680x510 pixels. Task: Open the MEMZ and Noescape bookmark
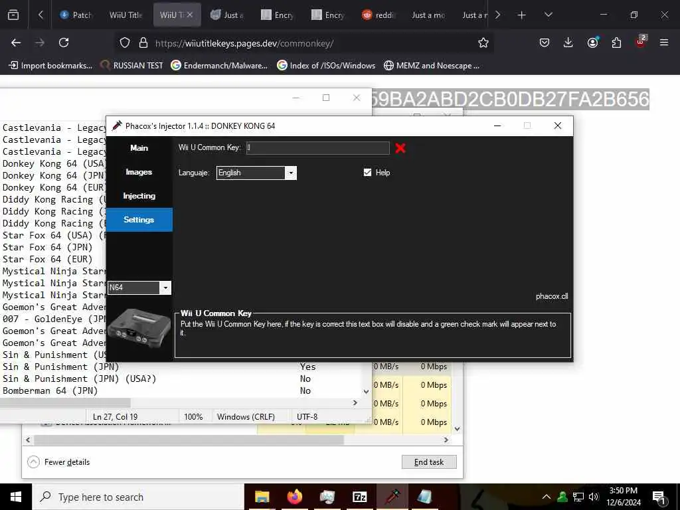pos(432,66)
